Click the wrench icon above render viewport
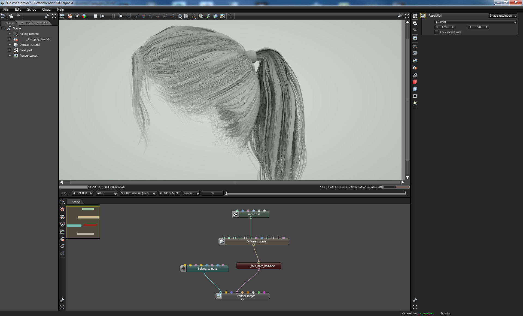The width and height of the screenshot is (523, 316). tap(399, 16)
